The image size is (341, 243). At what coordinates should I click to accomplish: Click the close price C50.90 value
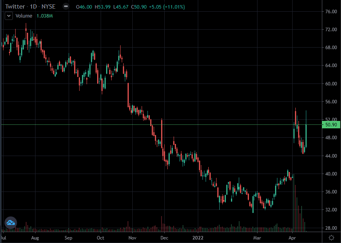click(x=139, y=7)
